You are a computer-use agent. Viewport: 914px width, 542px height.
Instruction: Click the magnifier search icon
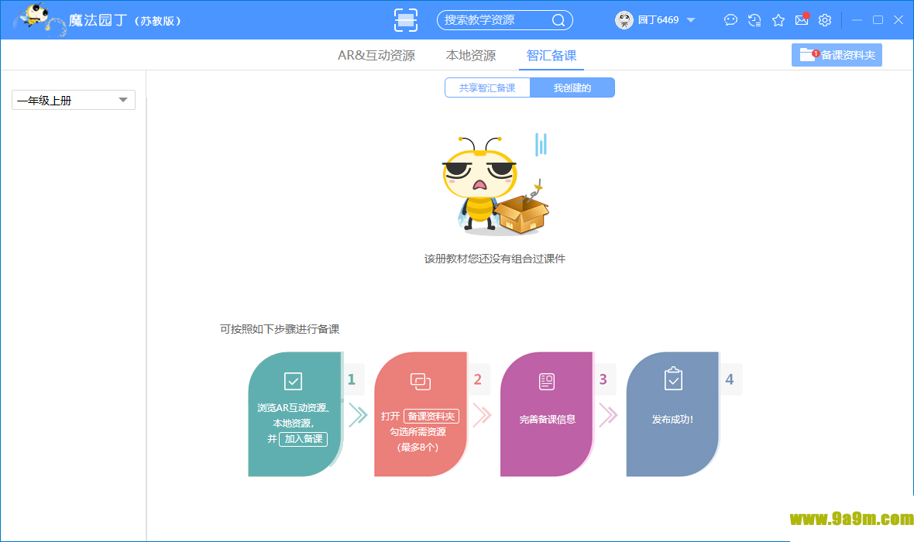(558, 20)
